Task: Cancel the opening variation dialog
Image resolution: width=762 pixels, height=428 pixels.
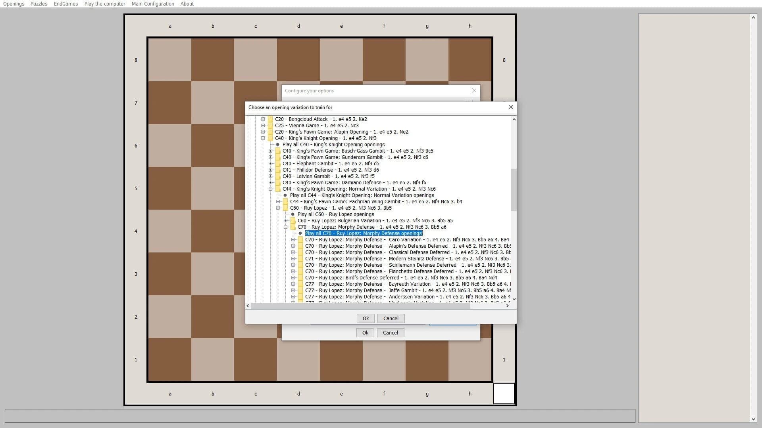Action: pos(391,318)
